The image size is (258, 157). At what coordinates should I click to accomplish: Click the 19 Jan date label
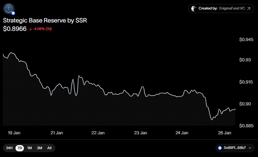pos(14,133)
